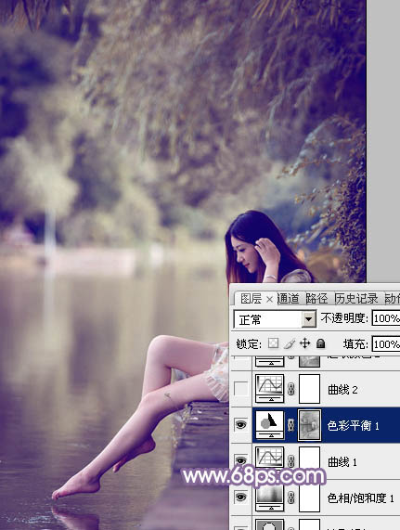The width and height of the screenshot is (400, 530).
Task: Click the lock image pixels brush icon
Action: (290, 343)
